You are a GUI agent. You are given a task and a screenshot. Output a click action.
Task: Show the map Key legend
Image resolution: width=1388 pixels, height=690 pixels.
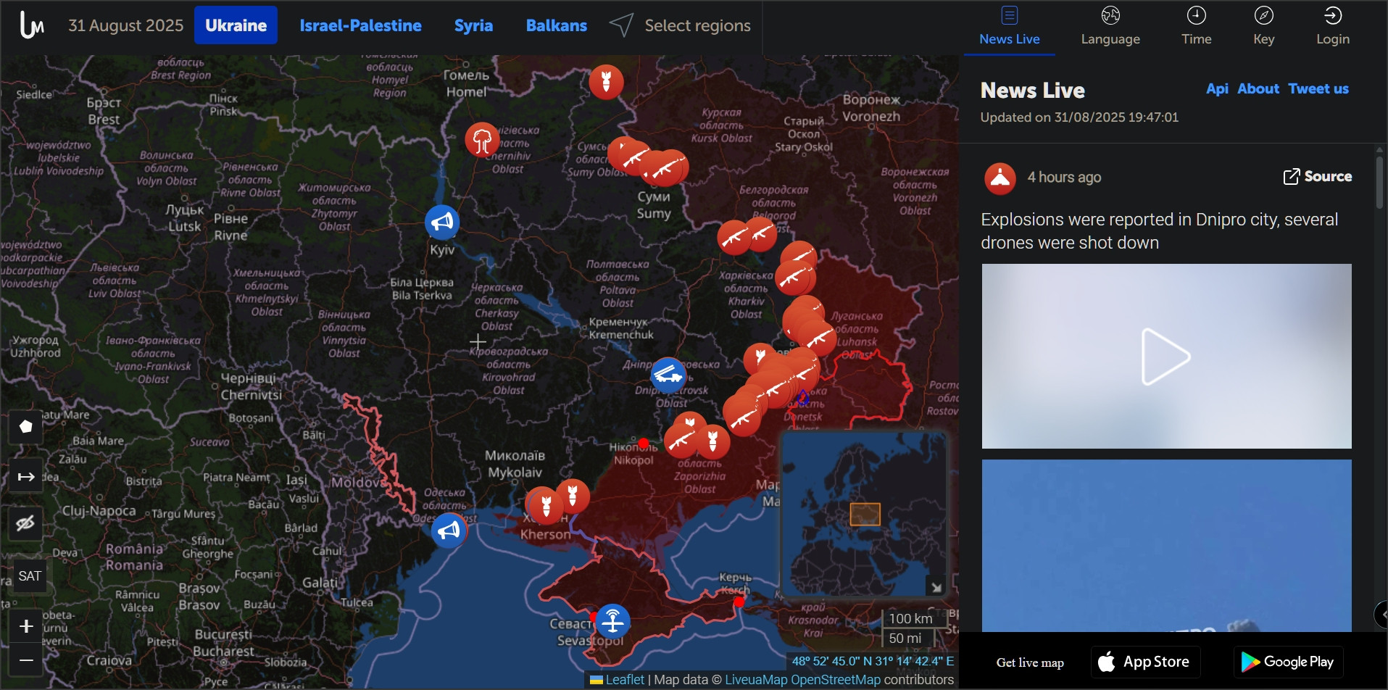tap(1263, 27)
